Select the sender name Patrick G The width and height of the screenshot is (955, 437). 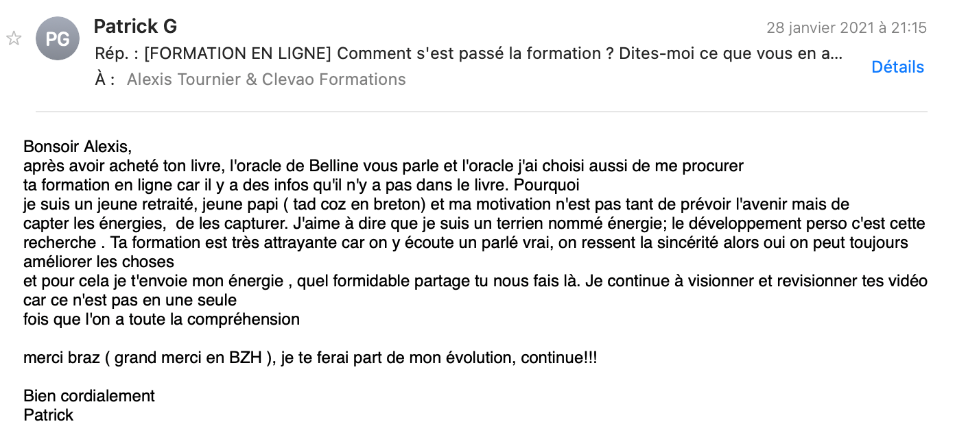135,27
